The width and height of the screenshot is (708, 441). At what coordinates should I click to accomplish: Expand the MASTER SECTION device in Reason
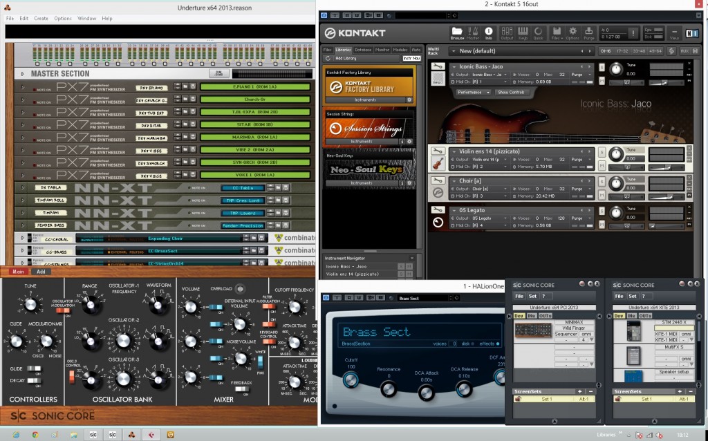click(x=23, y=73)
